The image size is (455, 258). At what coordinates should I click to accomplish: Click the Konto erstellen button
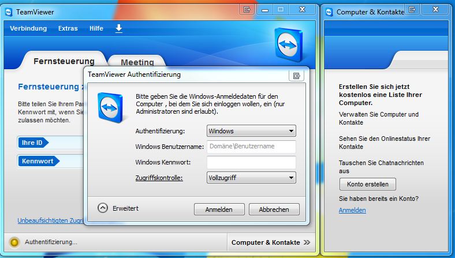click(x=368, y=184)
